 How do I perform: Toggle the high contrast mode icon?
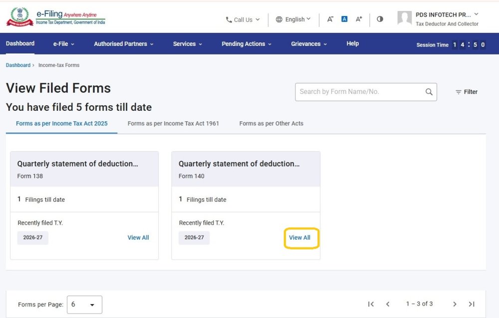380,19
